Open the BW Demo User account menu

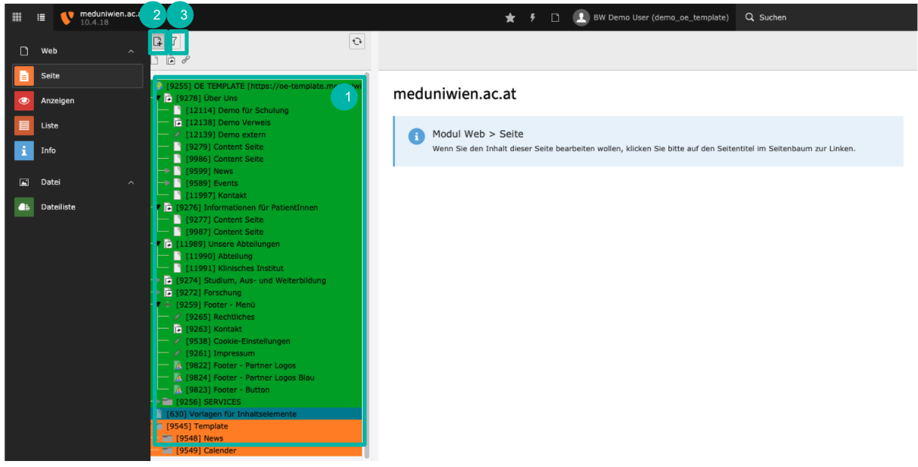651,17
